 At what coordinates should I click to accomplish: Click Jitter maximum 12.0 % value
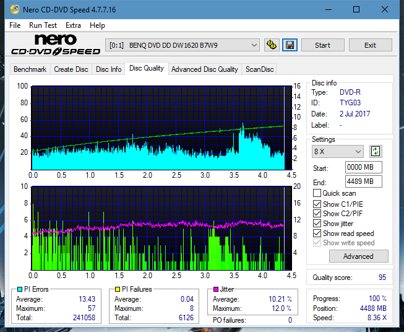(282, 308)
